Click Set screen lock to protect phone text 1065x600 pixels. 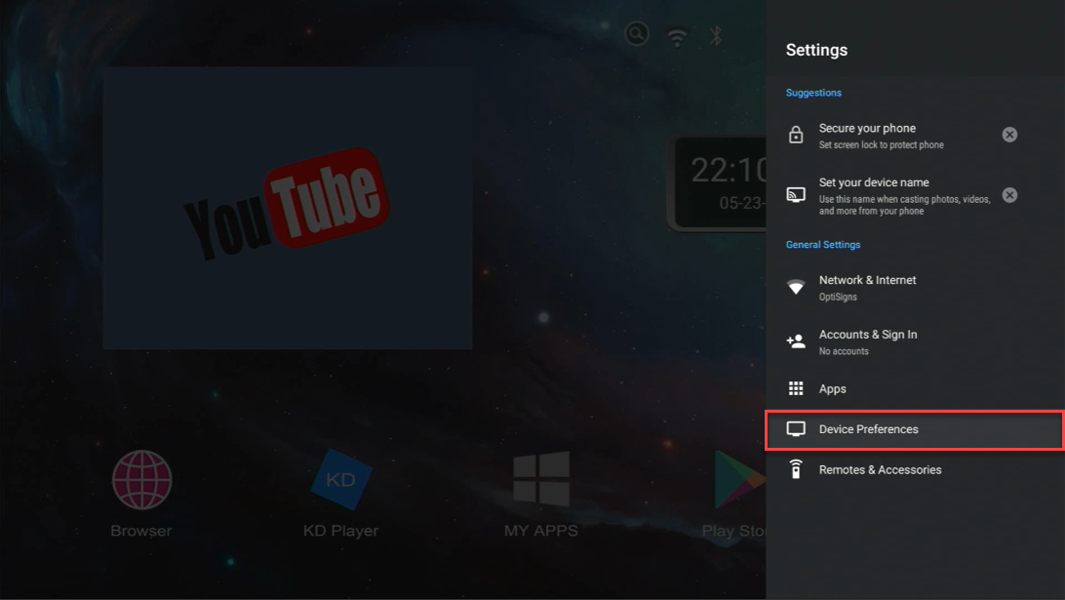(x=881, y=144)
